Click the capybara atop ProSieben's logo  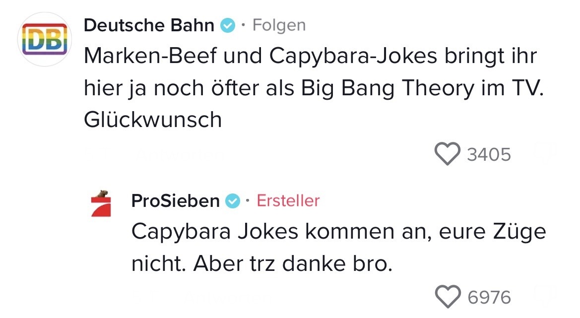103,193
